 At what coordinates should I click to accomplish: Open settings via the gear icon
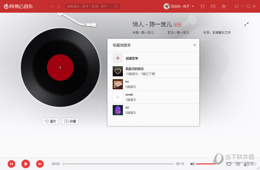pyautogui.click(x=224, y=6)
